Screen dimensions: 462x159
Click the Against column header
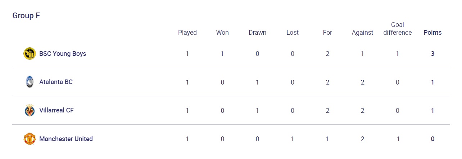tap(362, 33)
